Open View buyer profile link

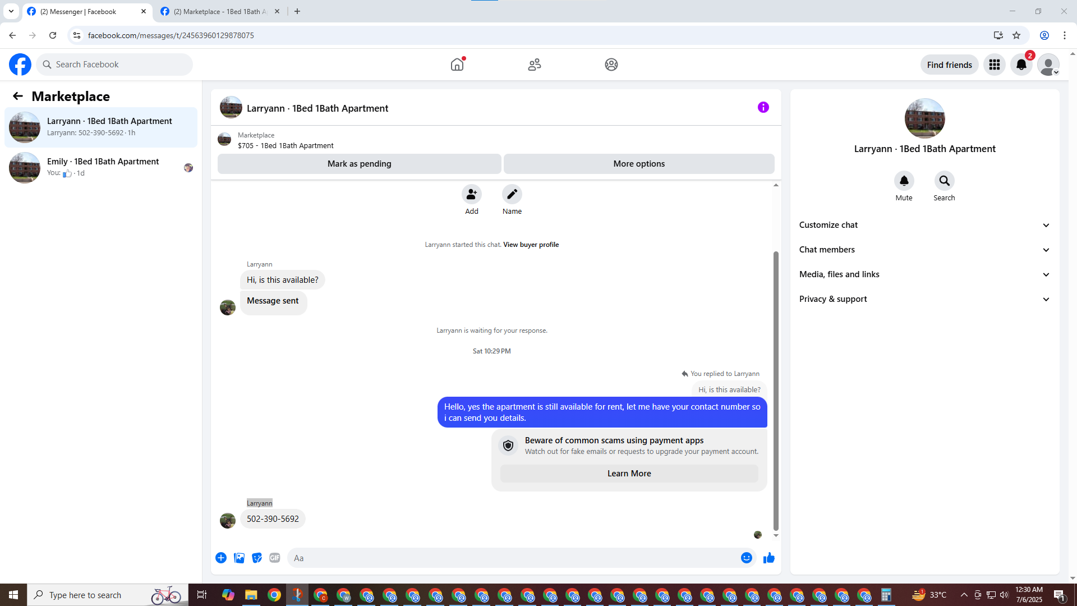(x=531, y=245)
